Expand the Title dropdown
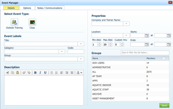This screenshot has height=109, width=173. pos(81,44)
